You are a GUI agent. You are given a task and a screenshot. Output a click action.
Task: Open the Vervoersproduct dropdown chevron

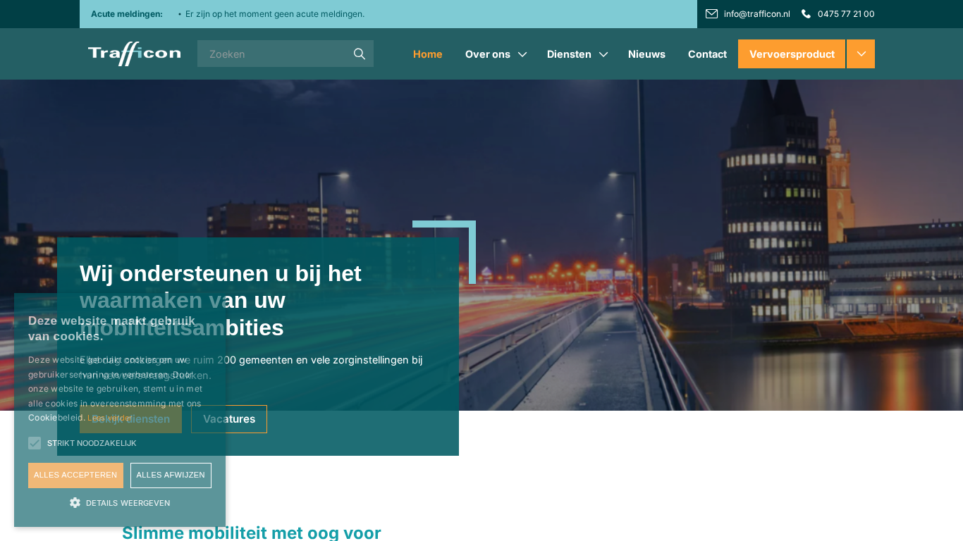[x=860, y=54]
